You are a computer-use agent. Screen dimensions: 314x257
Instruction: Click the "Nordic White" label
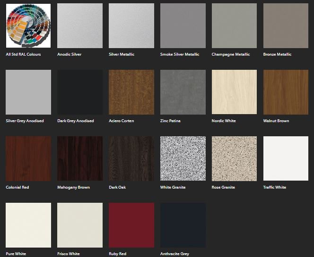[224, 121]
